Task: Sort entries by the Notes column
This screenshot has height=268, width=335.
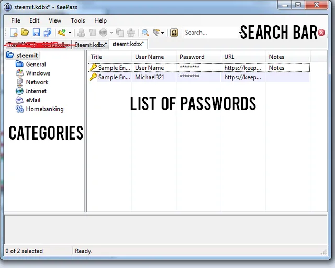Action: (x=288, y=57)
